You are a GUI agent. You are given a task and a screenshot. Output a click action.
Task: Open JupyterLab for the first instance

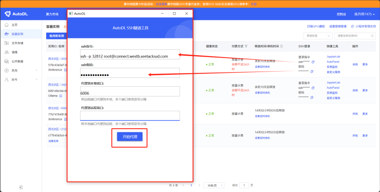click(333, 57)
